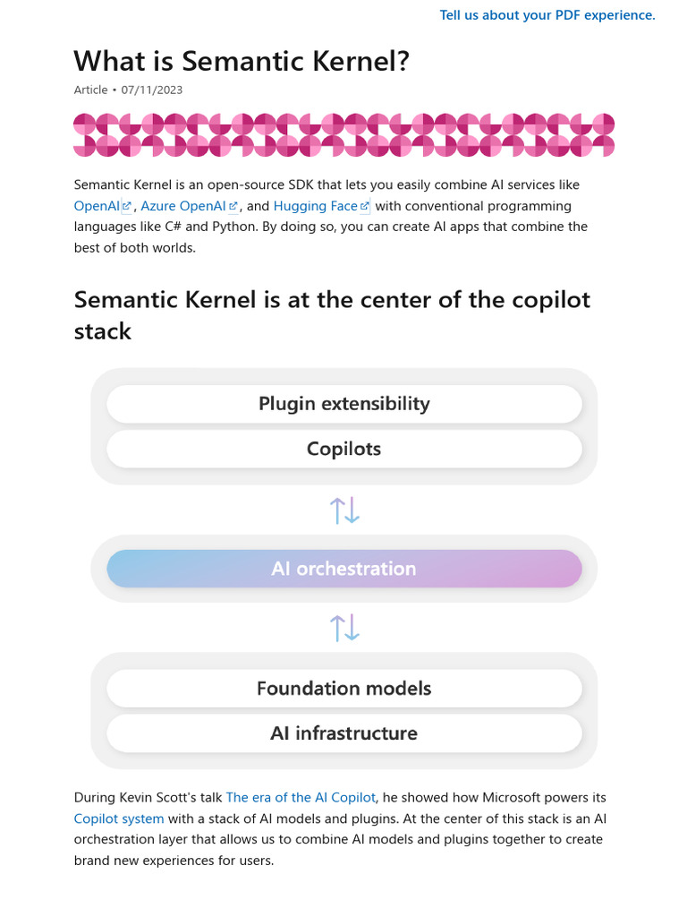Open the external-link icon next to OpenAI
Screen dimensions: 687x917
(126, 207)
